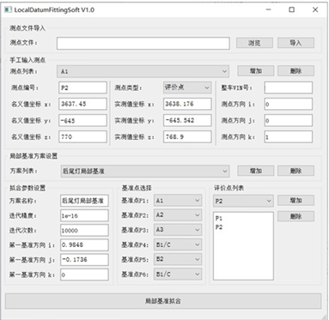
Task: Click 实测值坐标 y field with -645.542
Action: pyautogui.click(x=187, y=120)
